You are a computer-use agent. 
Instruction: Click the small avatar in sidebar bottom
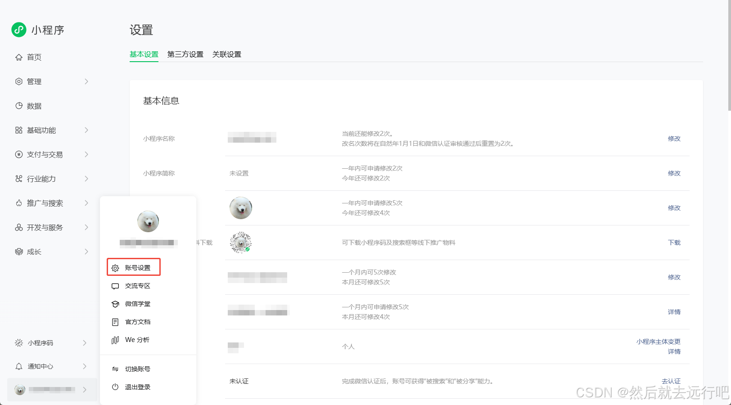(x=20, y=390)
